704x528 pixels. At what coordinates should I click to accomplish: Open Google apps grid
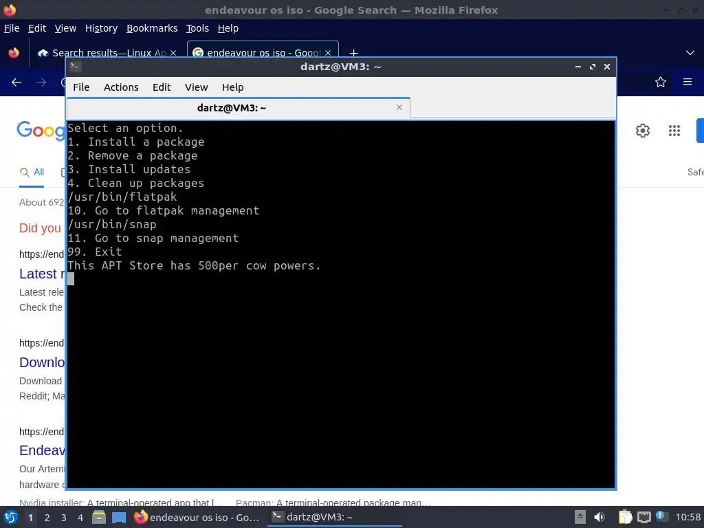(x=674, y=131)
